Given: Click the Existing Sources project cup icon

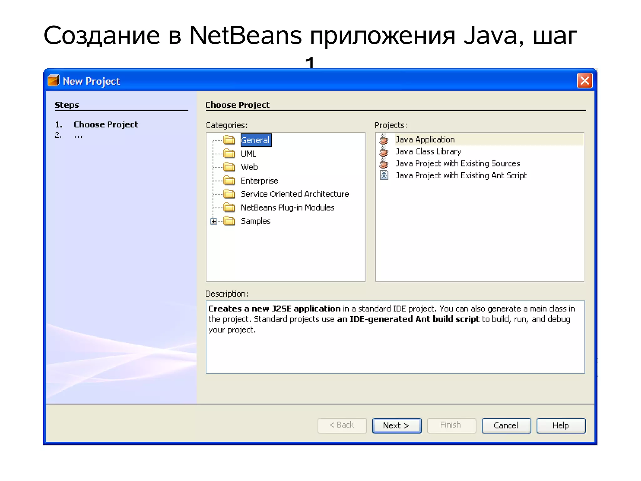Looking at the screenshot, I should [384, 163].
